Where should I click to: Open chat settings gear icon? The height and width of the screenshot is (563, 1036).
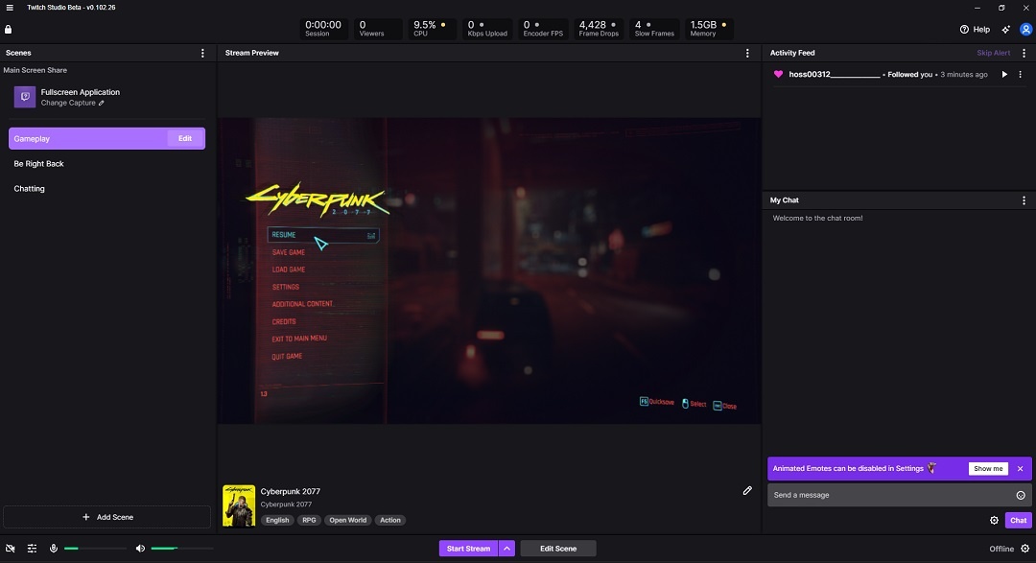(994, 520)
